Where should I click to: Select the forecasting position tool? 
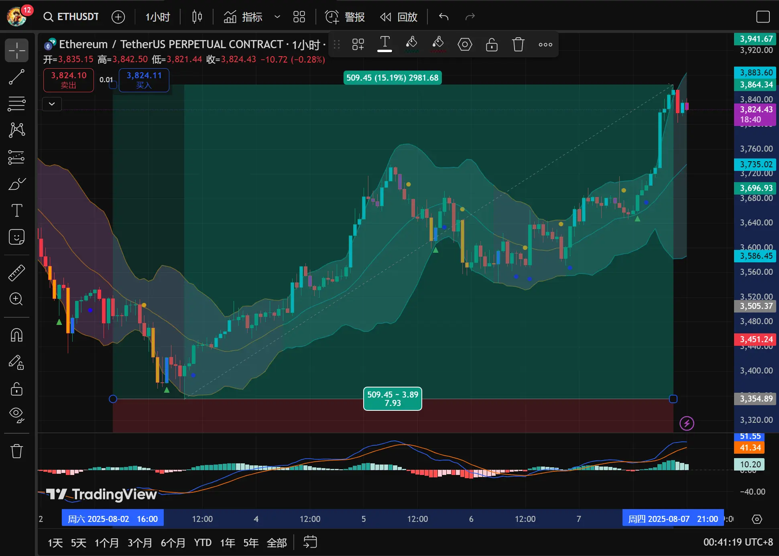click(x=17, y=157)
